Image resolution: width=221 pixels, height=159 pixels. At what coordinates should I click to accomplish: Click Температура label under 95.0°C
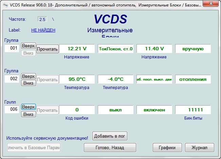point(77,88)
